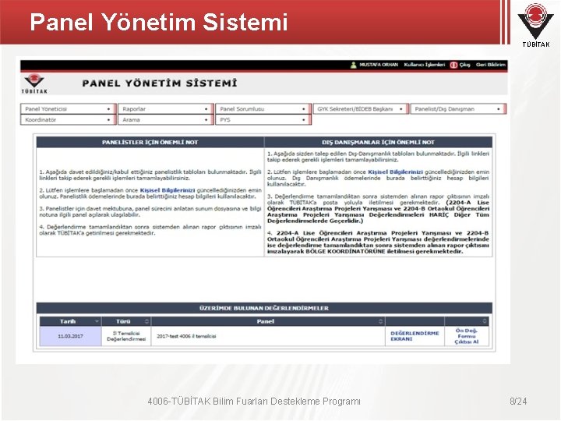This screenshot has height=421, width=561.
Task: Expand the Raporlar dropdown menu
Action: click(x=166, y=109)
